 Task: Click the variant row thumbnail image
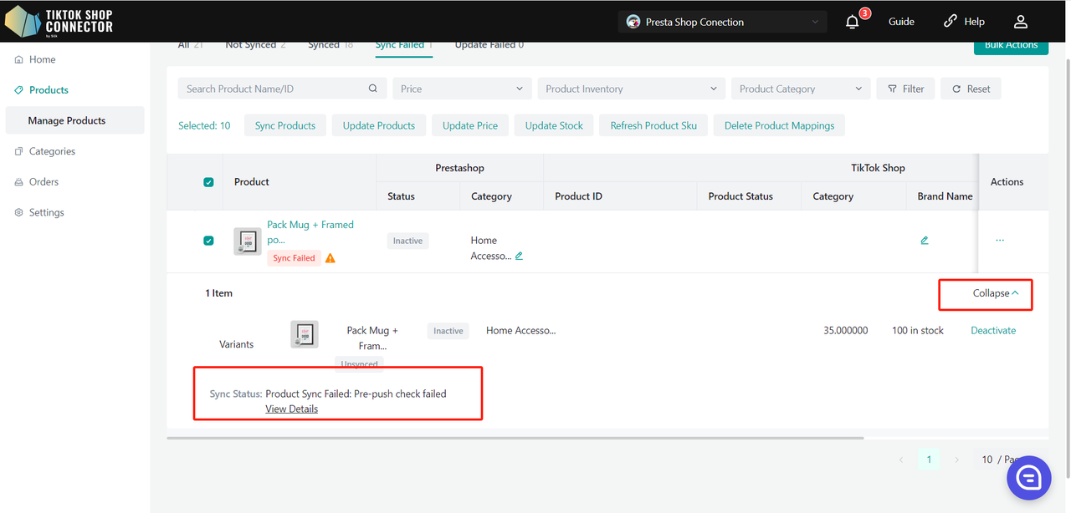[x=305, y=334]
